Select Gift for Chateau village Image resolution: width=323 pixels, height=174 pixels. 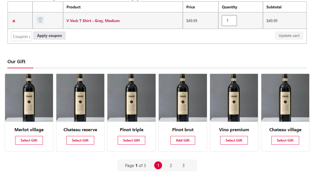click(285, 140)
